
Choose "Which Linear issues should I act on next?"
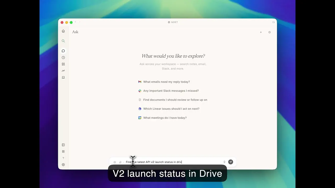(169, 109)
